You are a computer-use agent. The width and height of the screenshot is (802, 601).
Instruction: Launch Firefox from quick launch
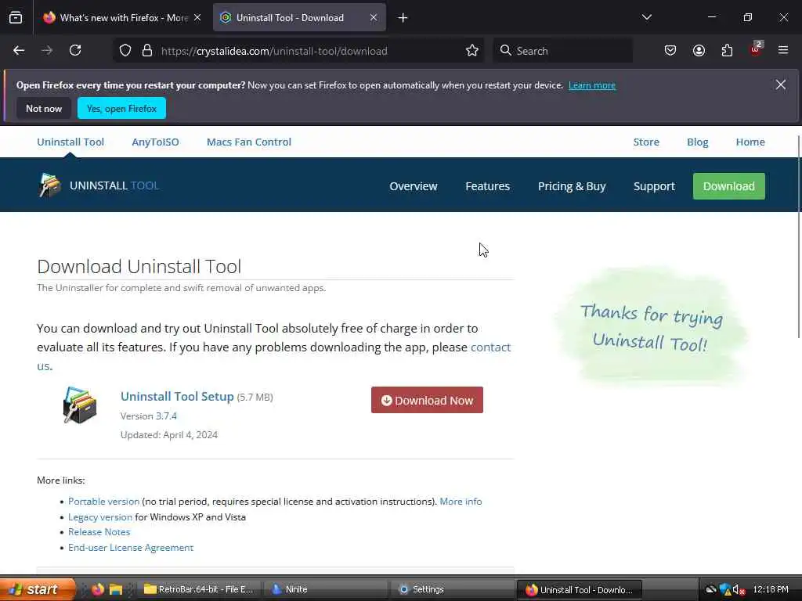pyautogui.click(x=98, y=589)
